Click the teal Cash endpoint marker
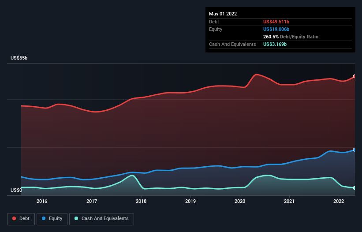The width and height of the screenshot is (362, 232). pyautogui.click(x=355, y=188)
